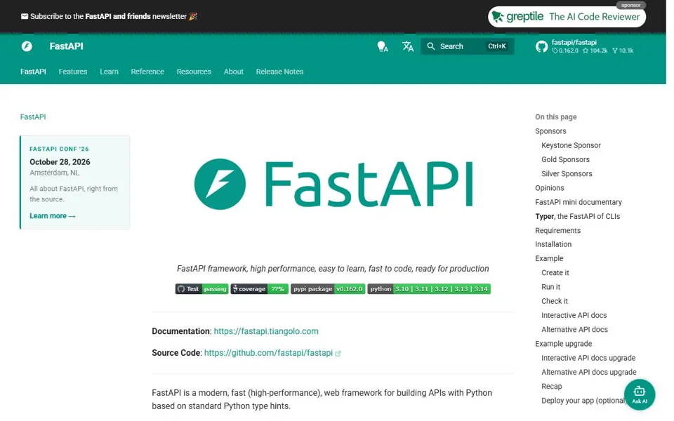Viewport: 674px width, 421px height.
Task: Click the coverage badge
Action: tap(259, 288)
